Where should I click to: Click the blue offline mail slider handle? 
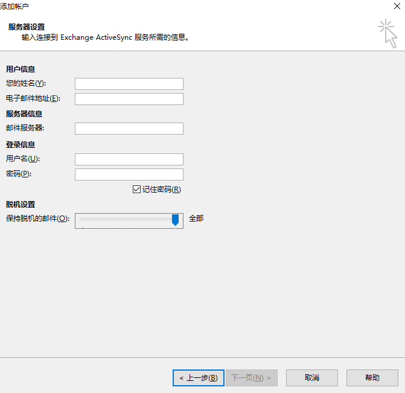[x=176, y=220]
